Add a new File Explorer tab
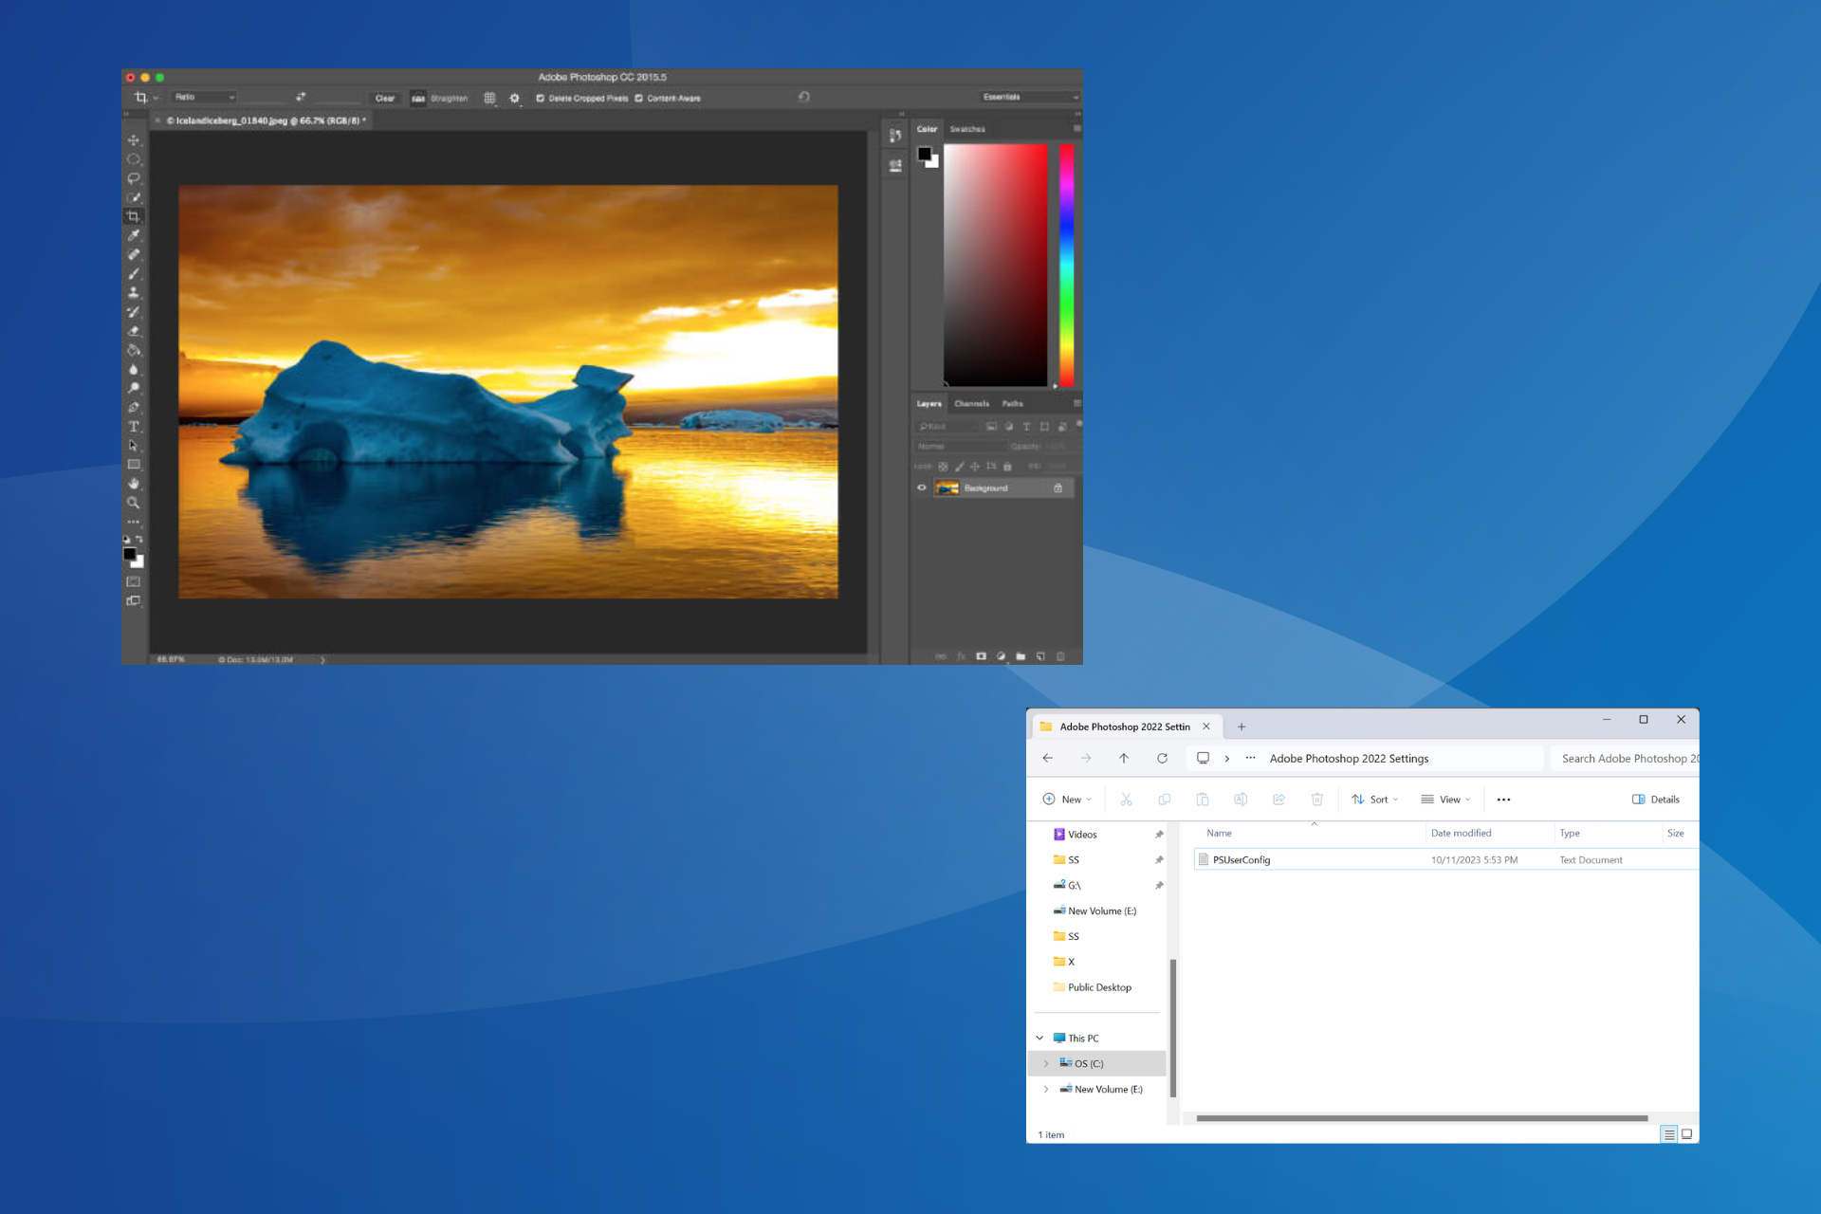The height and width of the screenshot is (1214, 1821). 1242,727
